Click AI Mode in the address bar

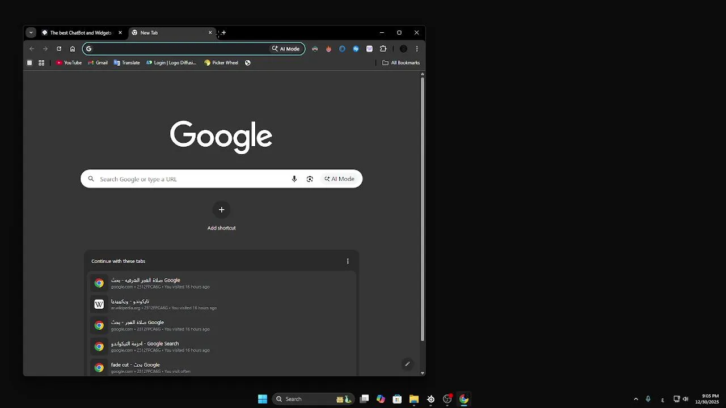tap(286, 49)
